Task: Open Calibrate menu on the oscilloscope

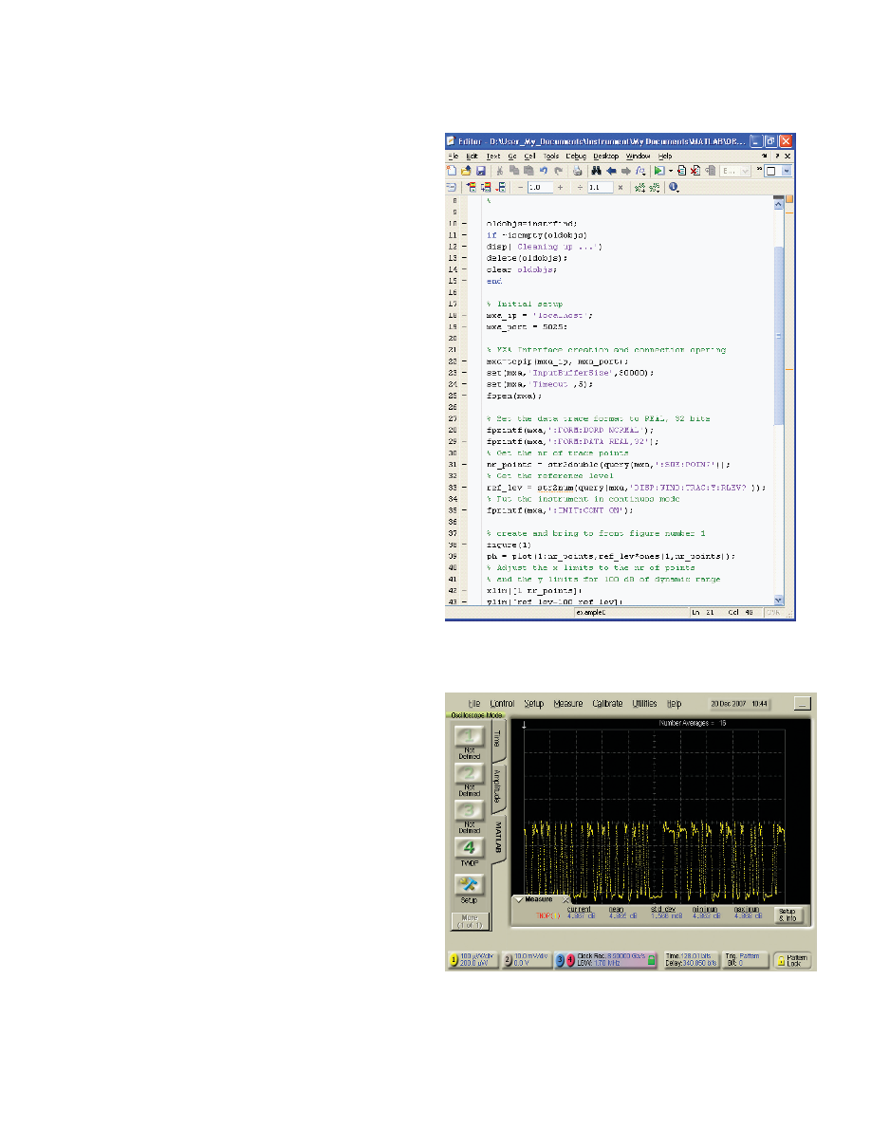Action: tap(607, 704)
